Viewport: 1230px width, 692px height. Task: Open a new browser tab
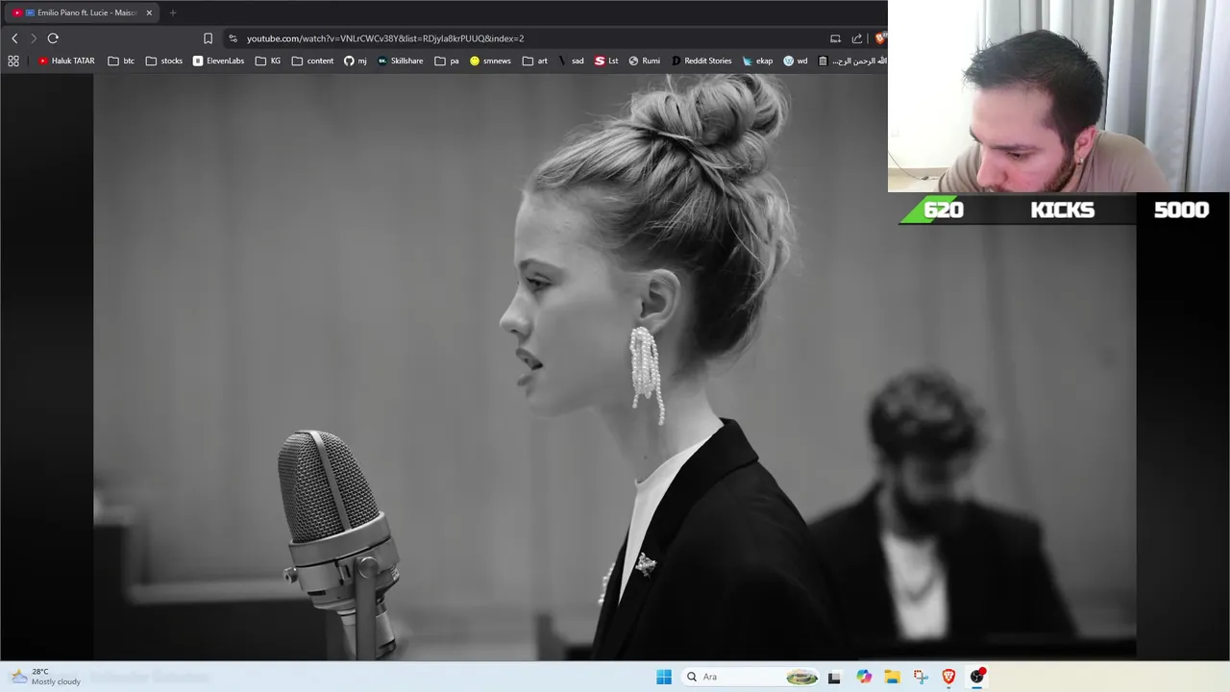(173, 12)
